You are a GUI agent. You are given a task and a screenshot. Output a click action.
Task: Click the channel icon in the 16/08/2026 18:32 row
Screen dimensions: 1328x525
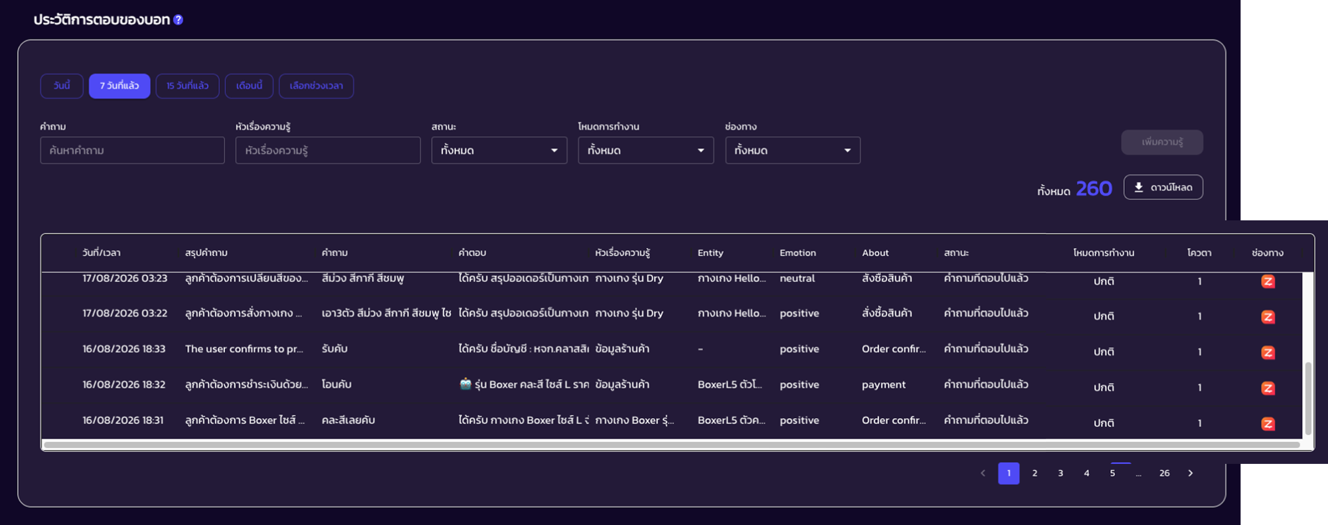1268,388
